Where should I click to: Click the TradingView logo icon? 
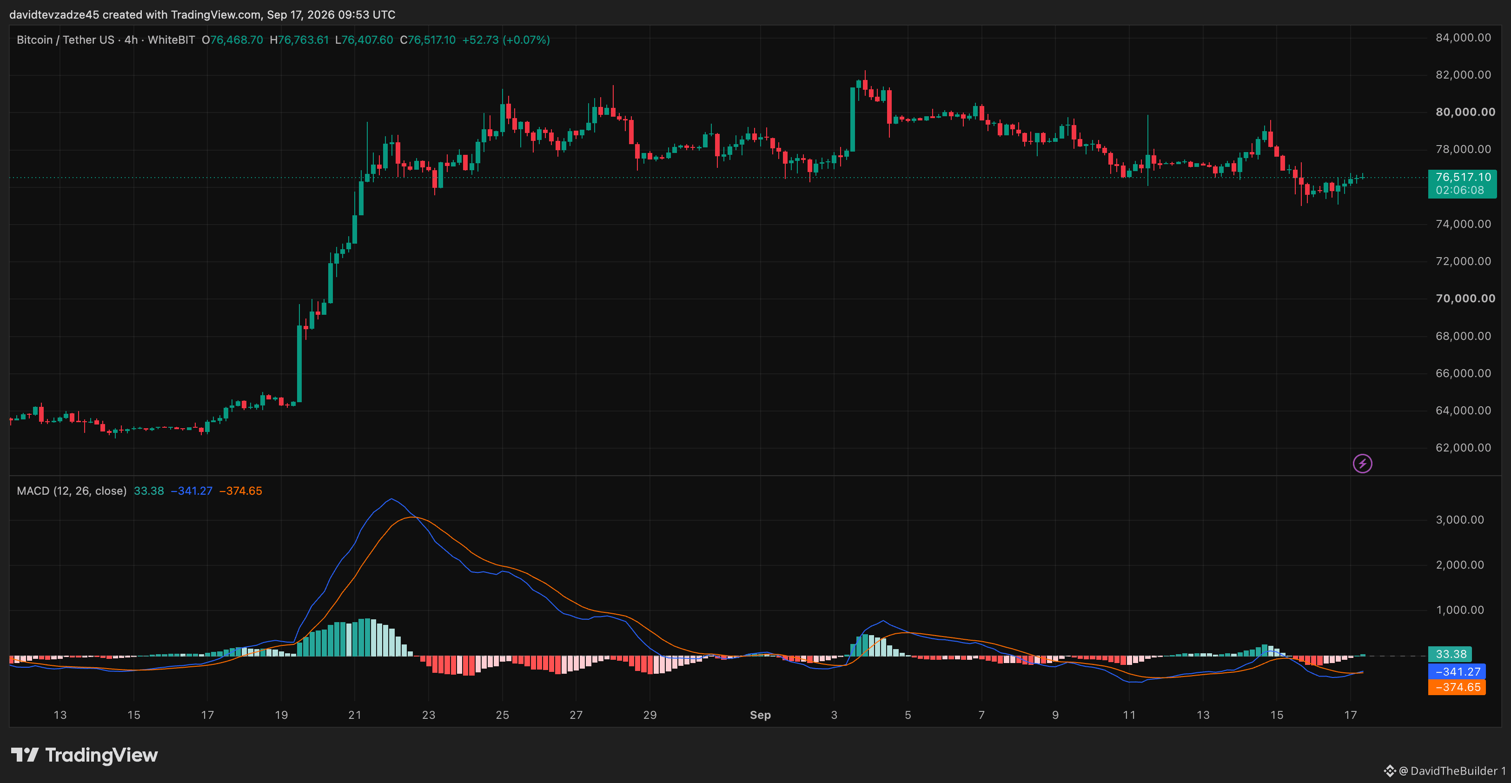click(x=25, y=755)
